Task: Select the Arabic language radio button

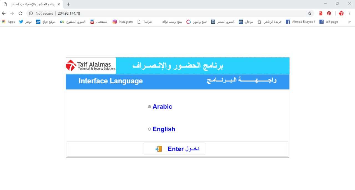Action: pyautogui.click(x=149, y=107)
